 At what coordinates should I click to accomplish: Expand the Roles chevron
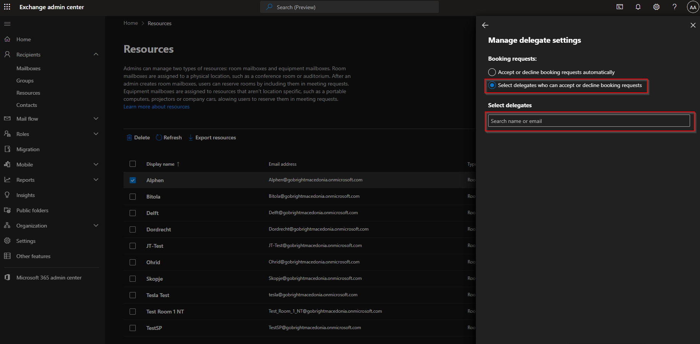pos(96,134)
